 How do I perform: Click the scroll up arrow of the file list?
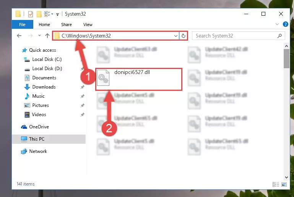coord(286,46)
